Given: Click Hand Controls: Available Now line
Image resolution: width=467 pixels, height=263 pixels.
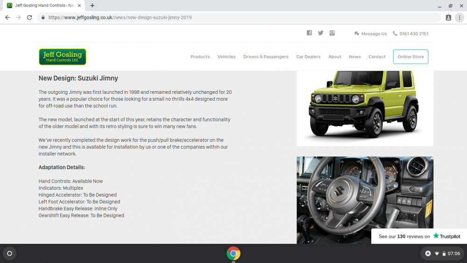Looking at the screenshot, I should click(x=71, y=181).
